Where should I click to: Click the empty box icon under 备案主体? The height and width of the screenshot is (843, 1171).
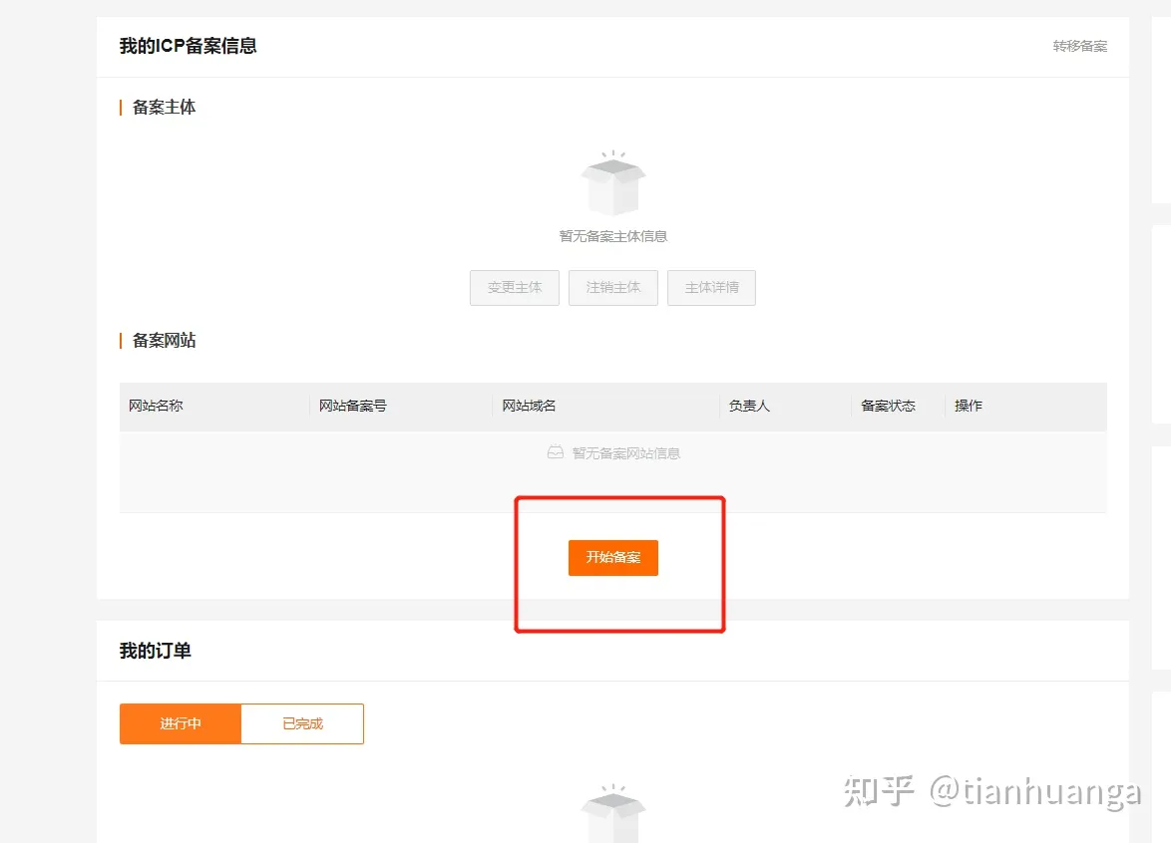(613, 183)
